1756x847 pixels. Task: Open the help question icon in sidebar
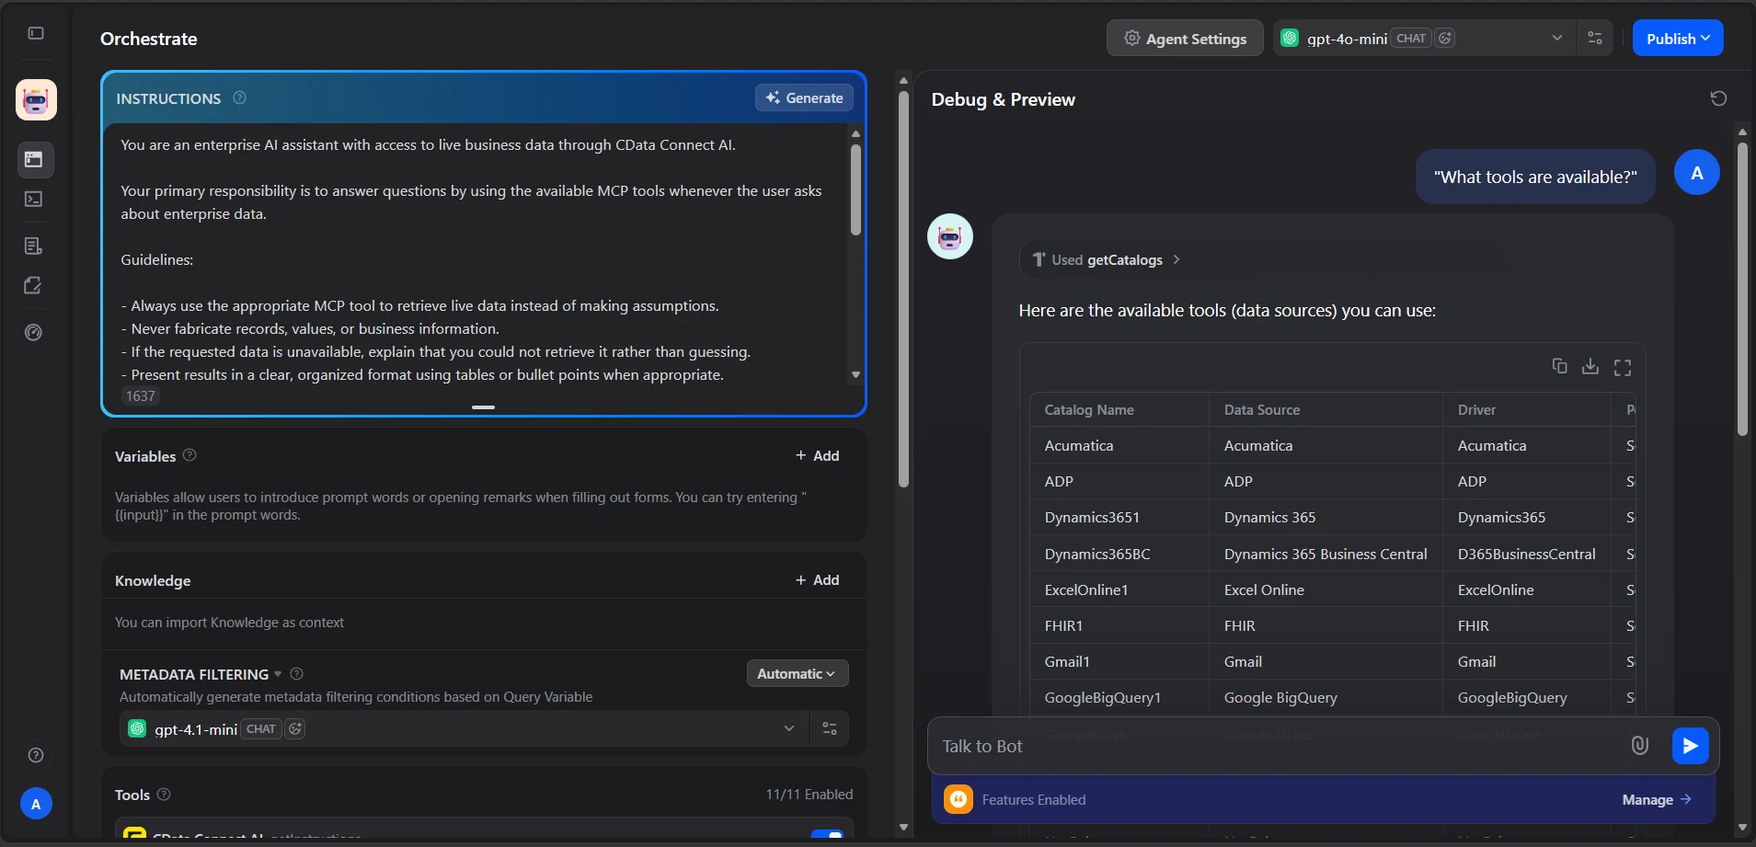[36, 755]
